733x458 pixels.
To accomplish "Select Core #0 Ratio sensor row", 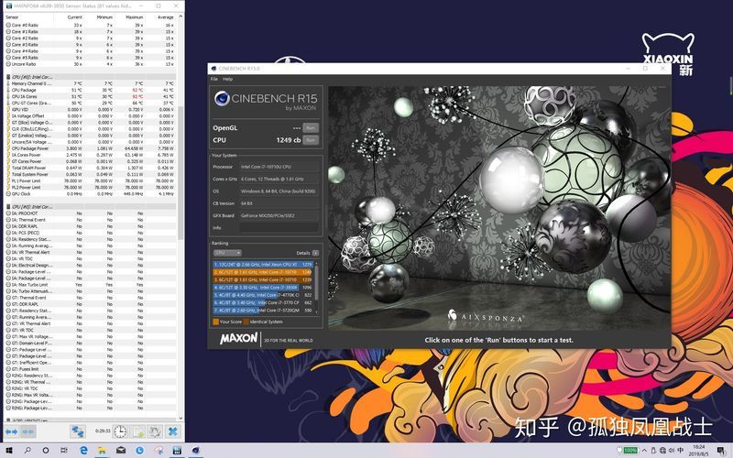I will 91,25.
